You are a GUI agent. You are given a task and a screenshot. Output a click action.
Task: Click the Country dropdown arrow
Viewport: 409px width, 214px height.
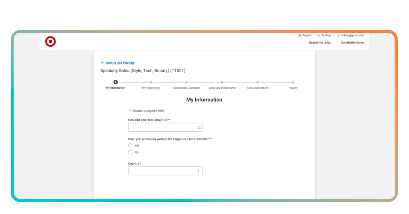(198, 171)
